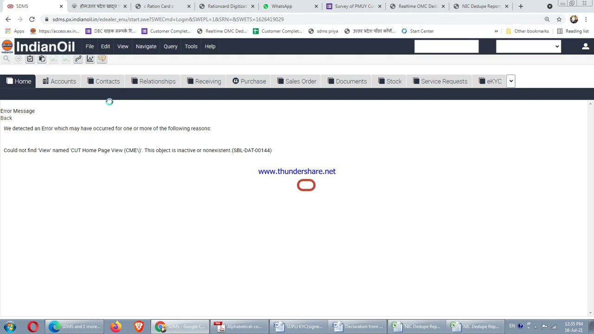Screen dimensions: 594x334
Task: Click the disabled forward arrow circle icon
Action: click(18, 59)
